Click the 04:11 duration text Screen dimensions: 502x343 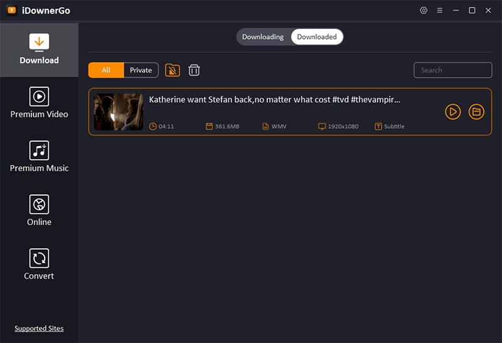point(166,127)
